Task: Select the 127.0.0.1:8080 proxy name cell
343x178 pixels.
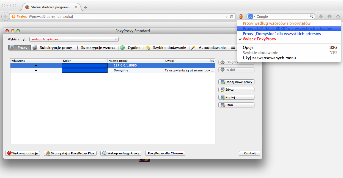Action: 125,65
